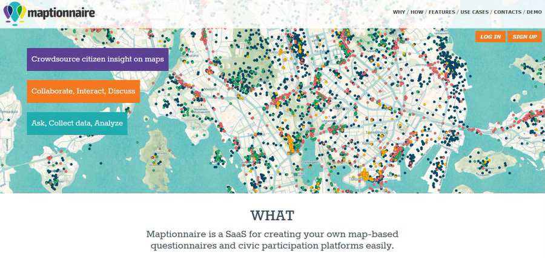Navigate to USE CASES section

pos(474,12)
